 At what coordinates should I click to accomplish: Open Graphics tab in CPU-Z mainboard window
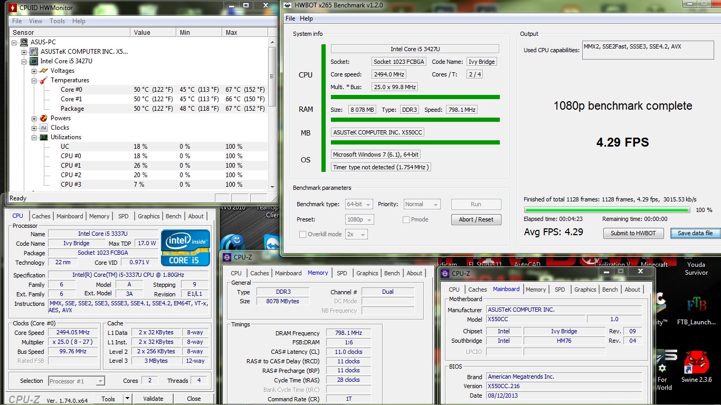pyautogui.click(x=585, y=290)
